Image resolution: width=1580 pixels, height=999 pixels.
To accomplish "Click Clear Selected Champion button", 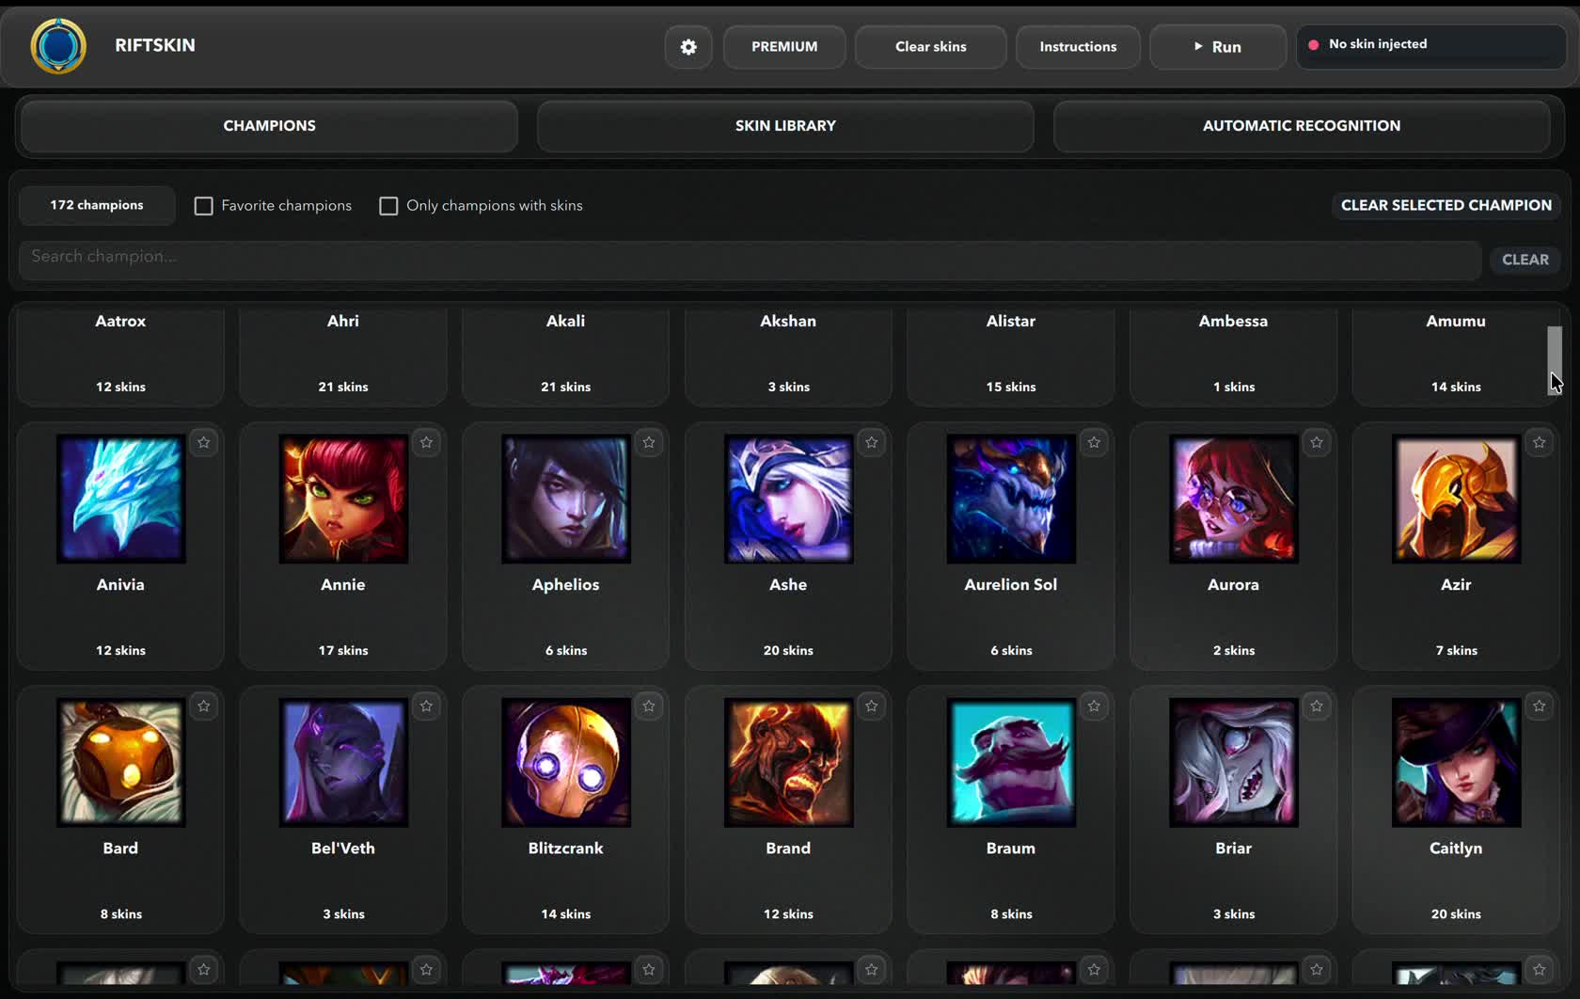I will pyautogui.click(x=1446, y=205).
